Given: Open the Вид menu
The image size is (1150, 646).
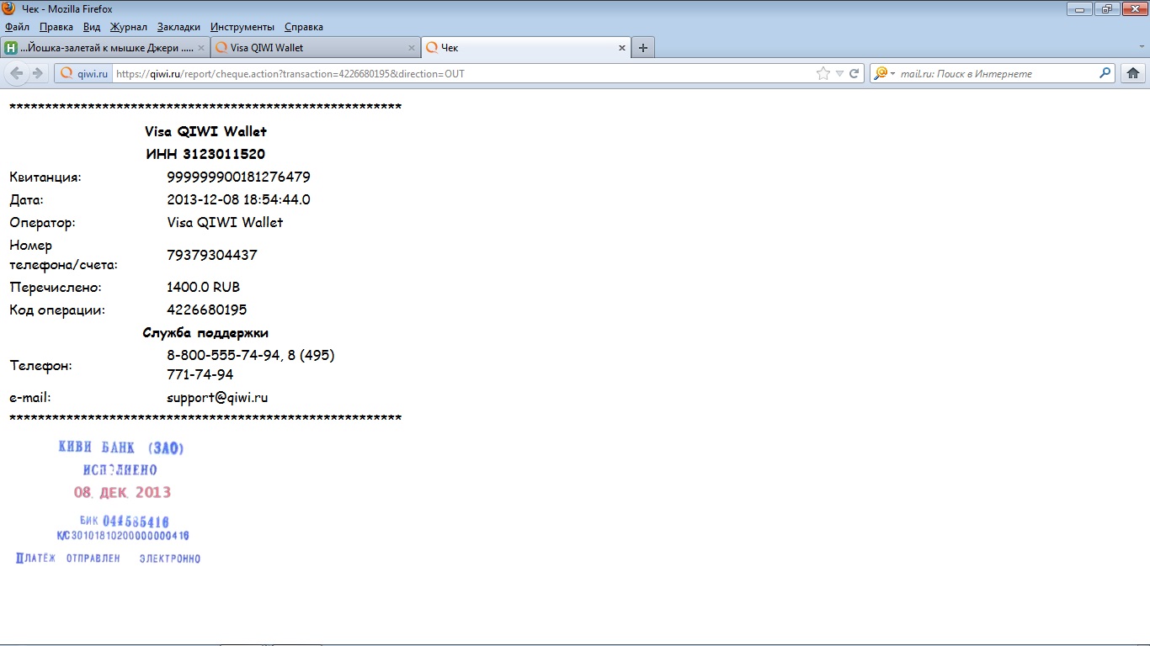Looking at the screenshot, I should coord(92,27).
